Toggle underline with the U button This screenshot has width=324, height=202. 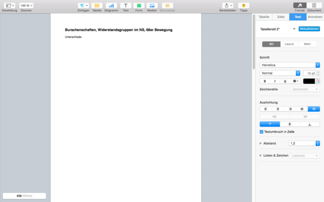tap(285, 81)
